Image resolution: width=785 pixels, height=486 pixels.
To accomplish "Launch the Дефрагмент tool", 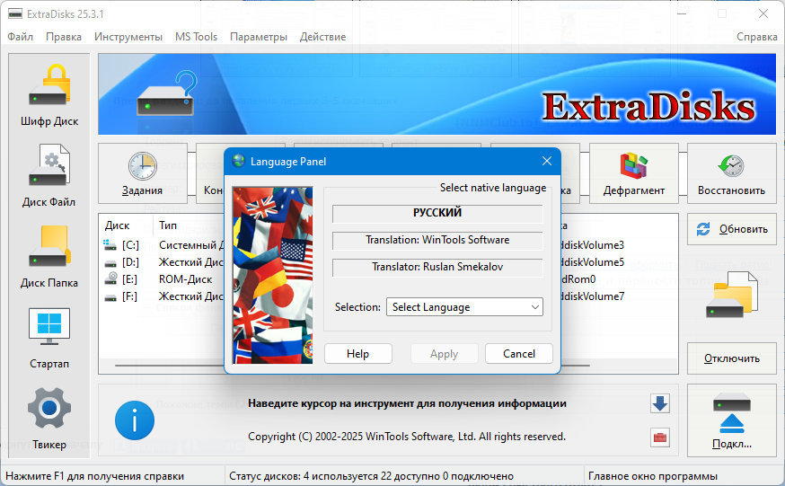I will 634,173.
